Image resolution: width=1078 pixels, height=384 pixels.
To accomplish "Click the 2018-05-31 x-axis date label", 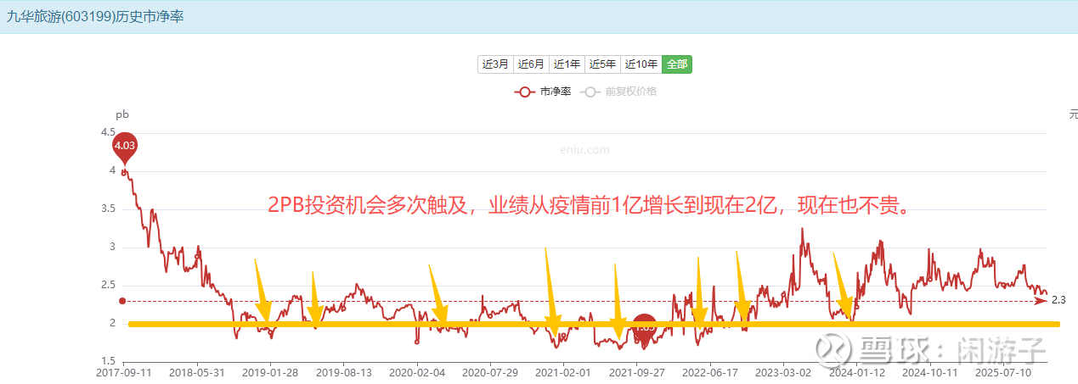I will click(x=196, y=371).
